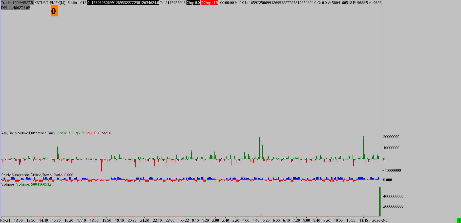Click the 'B: 9622.5' bid value
This screenshot has width=461, height=223.
[361, 3]
